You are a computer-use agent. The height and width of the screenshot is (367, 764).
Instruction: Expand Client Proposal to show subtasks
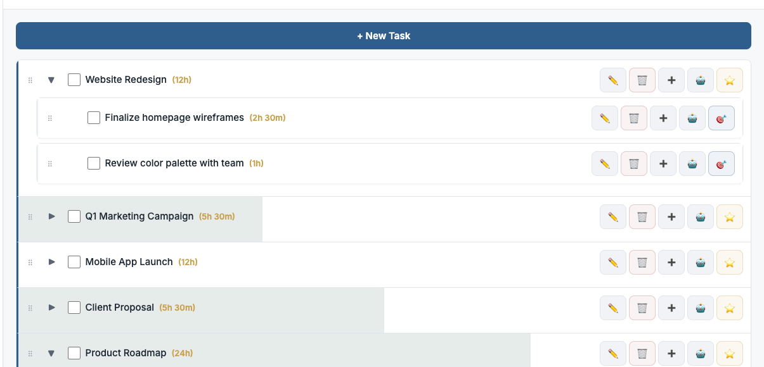pos(51,308)
